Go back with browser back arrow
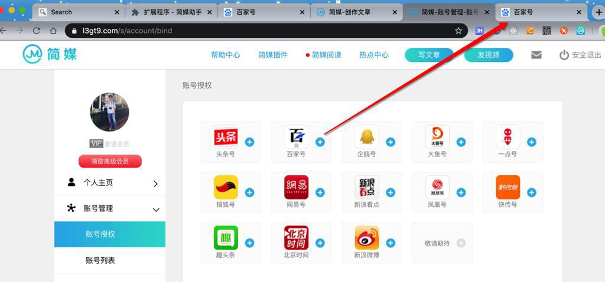The width and height of the screenshot is (605, 282). [3, 31]
